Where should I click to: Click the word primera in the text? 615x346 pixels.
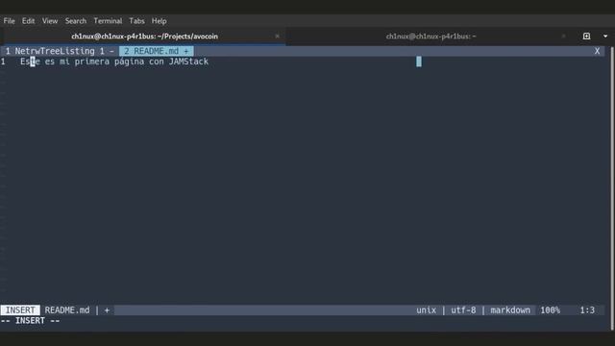click(92, 62)
